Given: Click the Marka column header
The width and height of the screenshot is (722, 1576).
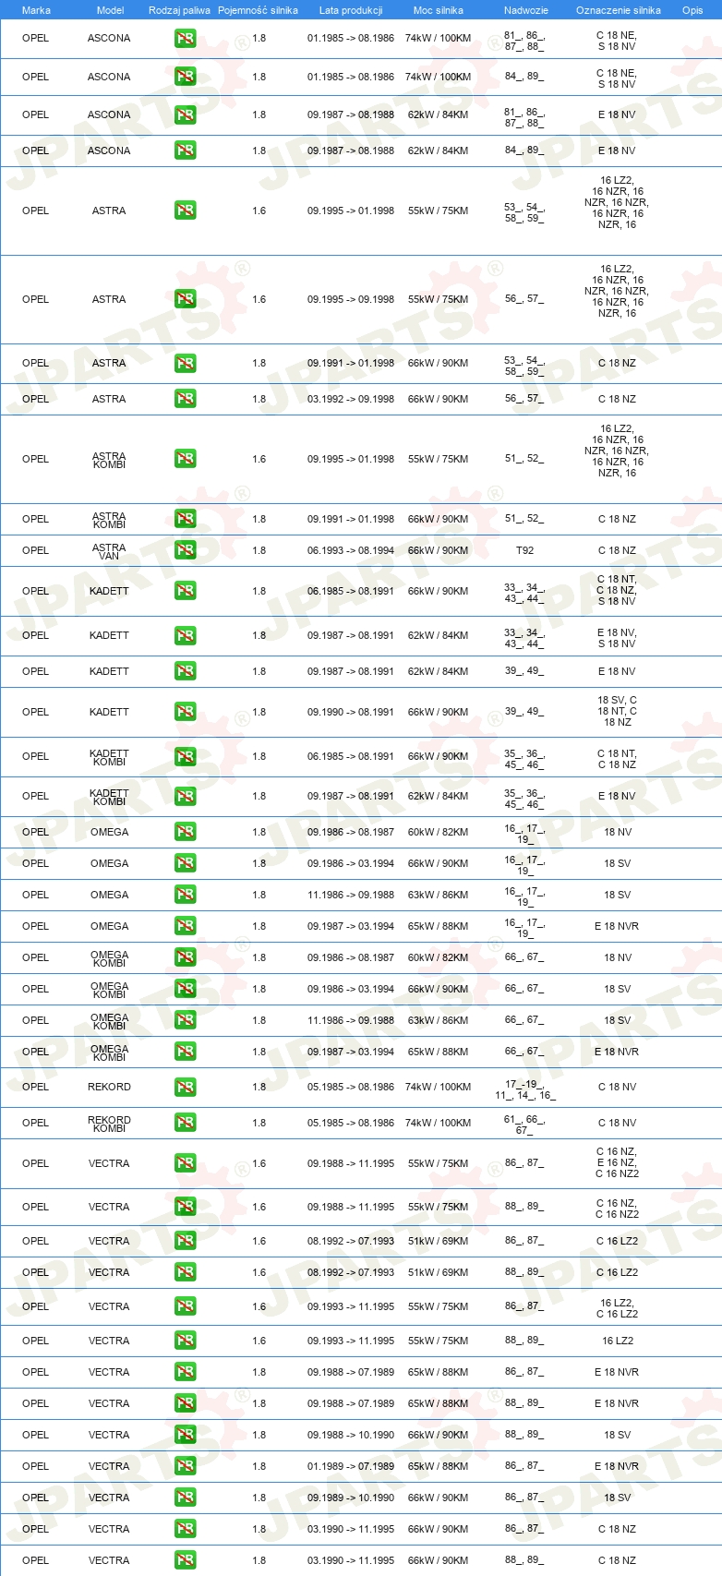Looking at the screenshot, I should tap(36, 10).
